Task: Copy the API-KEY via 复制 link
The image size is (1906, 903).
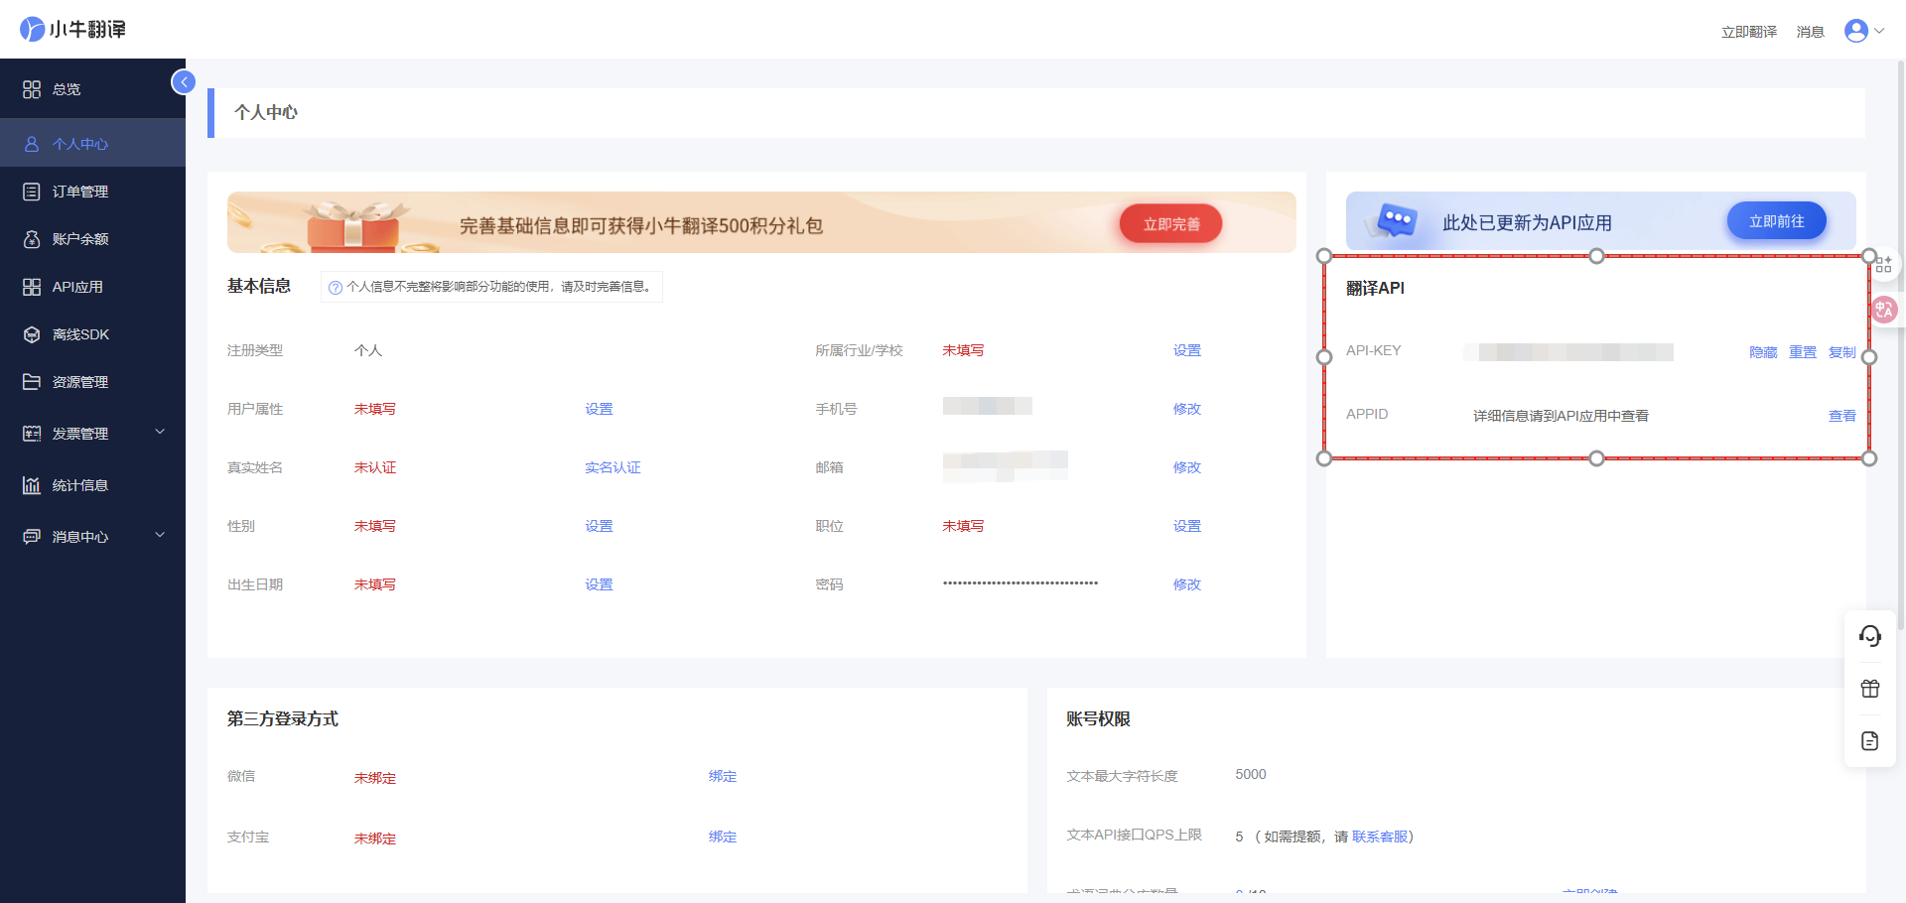Action: pyautogui.click(x=1841, y=352)
